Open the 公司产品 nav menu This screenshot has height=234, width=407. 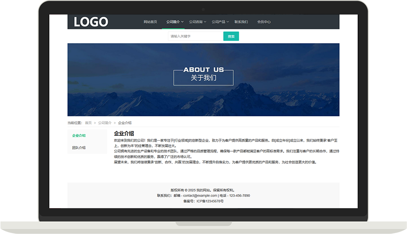click(x=218, y=22)
